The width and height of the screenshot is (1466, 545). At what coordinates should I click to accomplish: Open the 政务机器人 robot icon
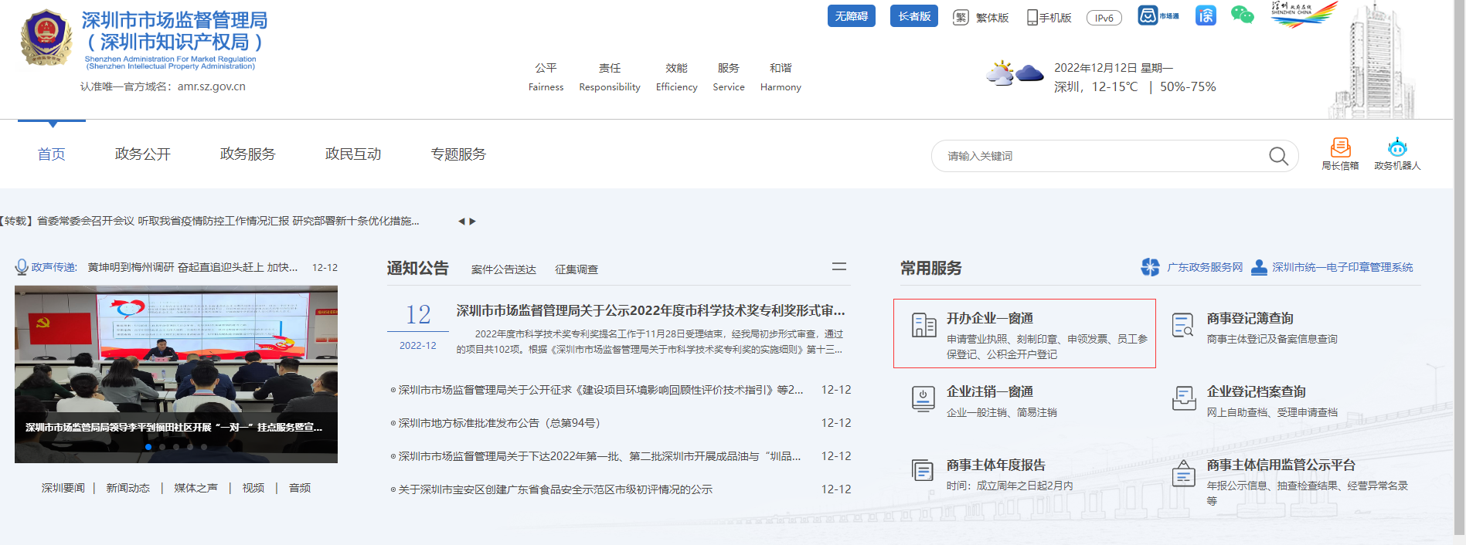(x=1397, y=147)
